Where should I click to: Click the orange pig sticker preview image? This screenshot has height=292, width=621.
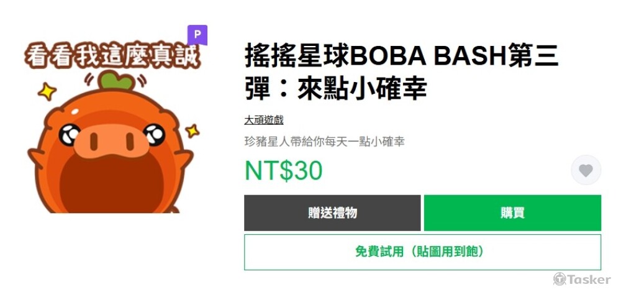tap(113, 127)
